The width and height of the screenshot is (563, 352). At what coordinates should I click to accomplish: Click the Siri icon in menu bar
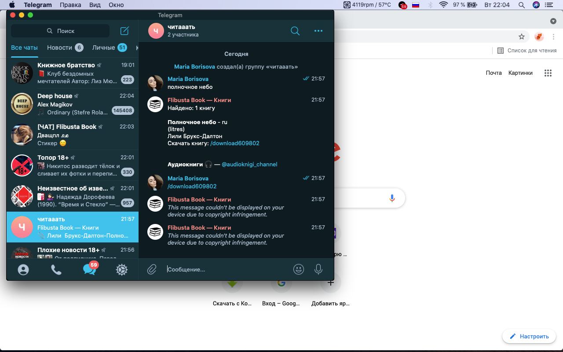click(x=536, y=5)
